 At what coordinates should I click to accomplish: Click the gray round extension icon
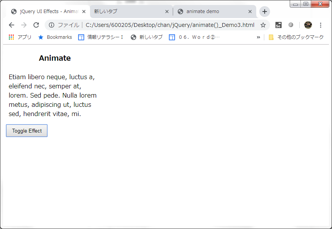point(291,25)
